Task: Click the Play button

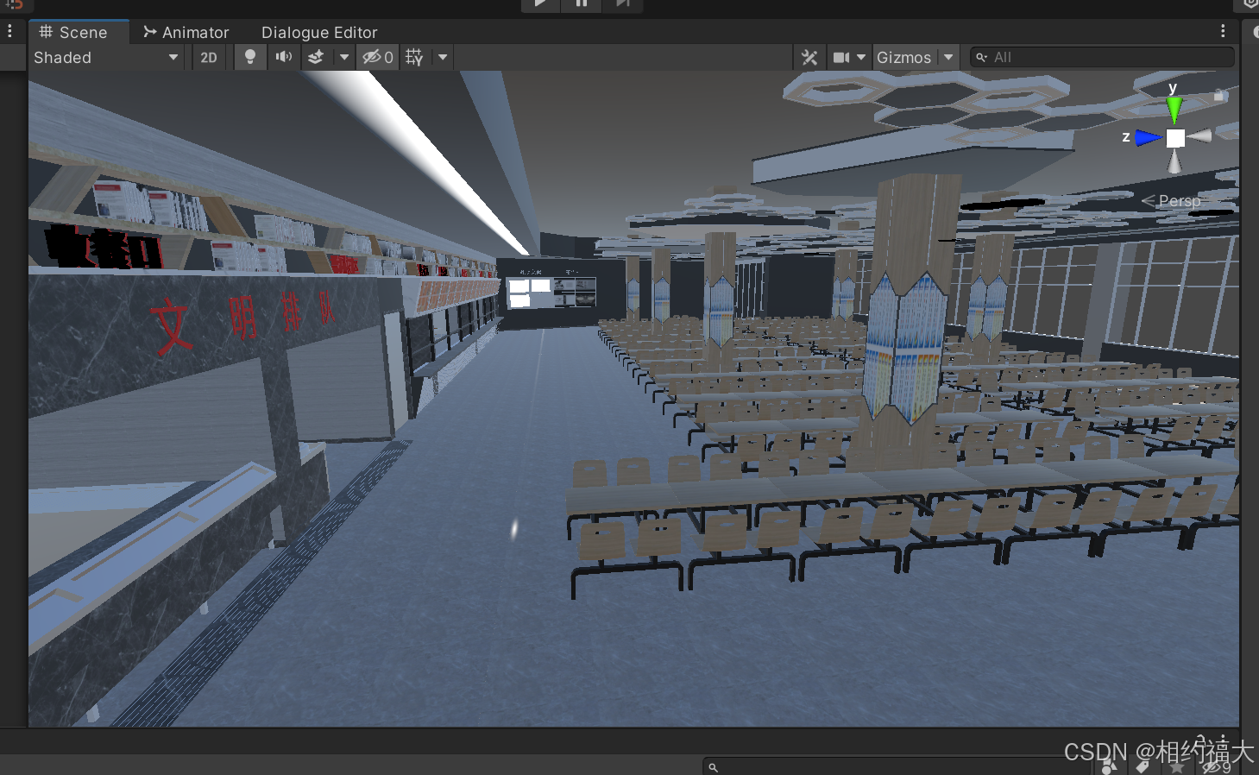Action: (x=540, y=3)
